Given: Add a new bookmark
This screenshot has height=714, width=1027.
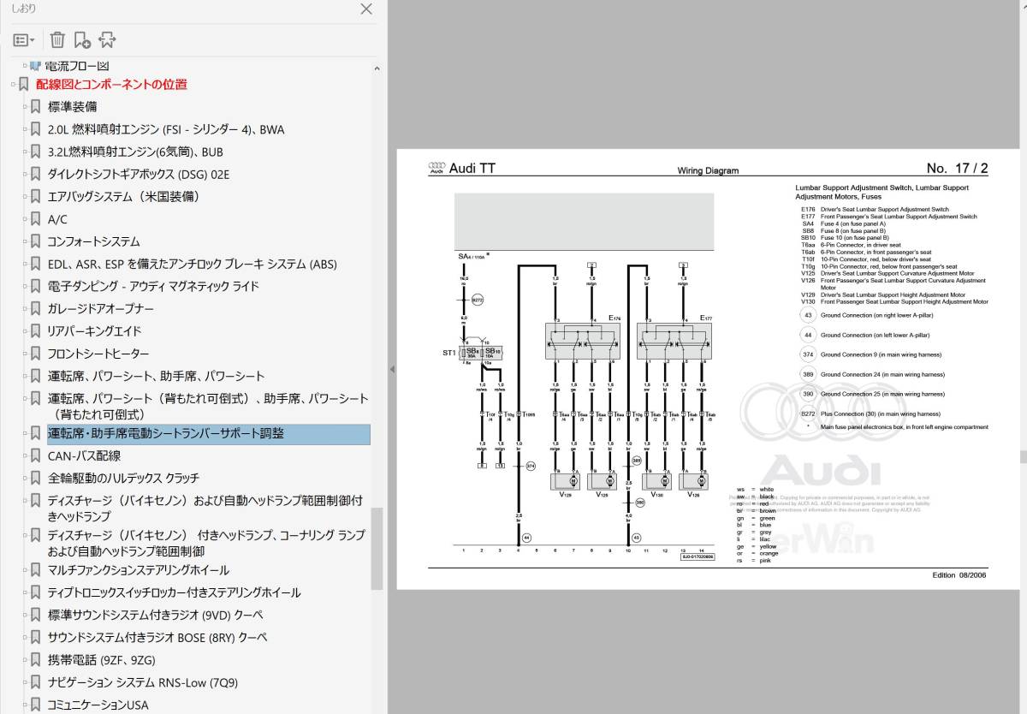Looking at the screenshot, I should pyautogui.click(x=82, y=39).
